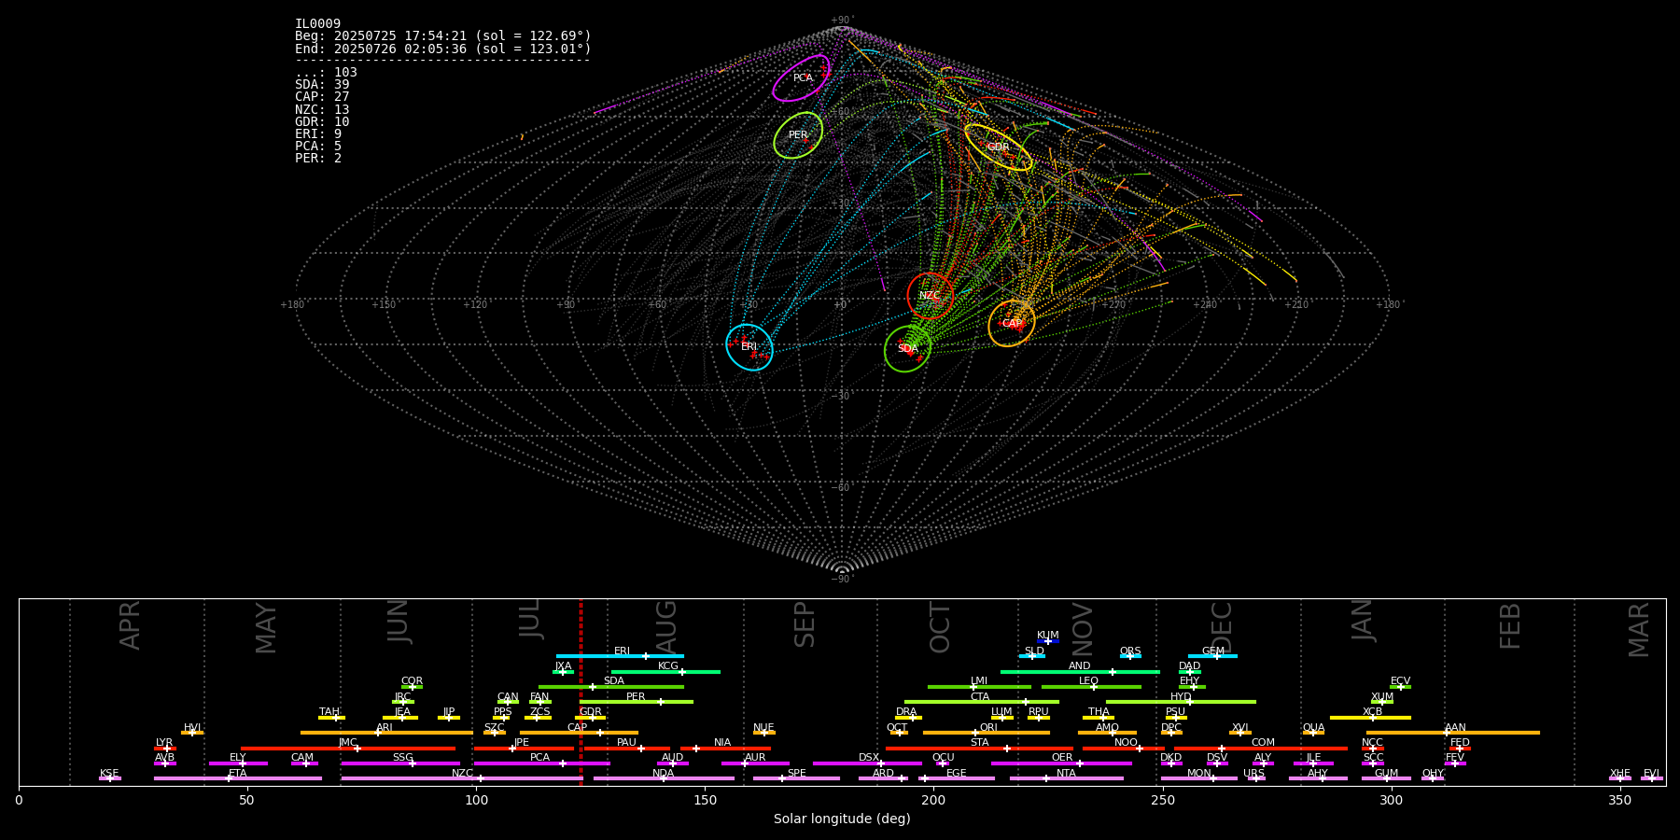Click the cyan ERI bar in the timeline
This screenshot has height=840, width=1680.
coord(620,656)
